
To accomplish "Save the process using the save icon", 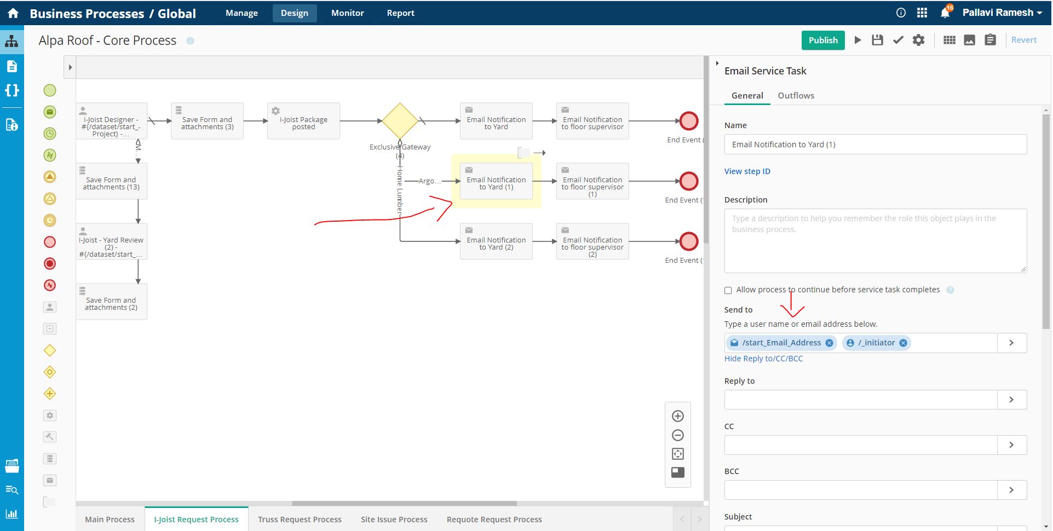I will click(877, 39).
